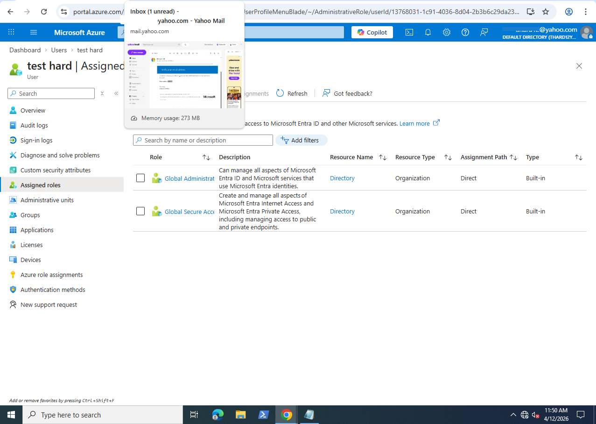Open the Azure portal waffle menu

(x=11, y=32)
